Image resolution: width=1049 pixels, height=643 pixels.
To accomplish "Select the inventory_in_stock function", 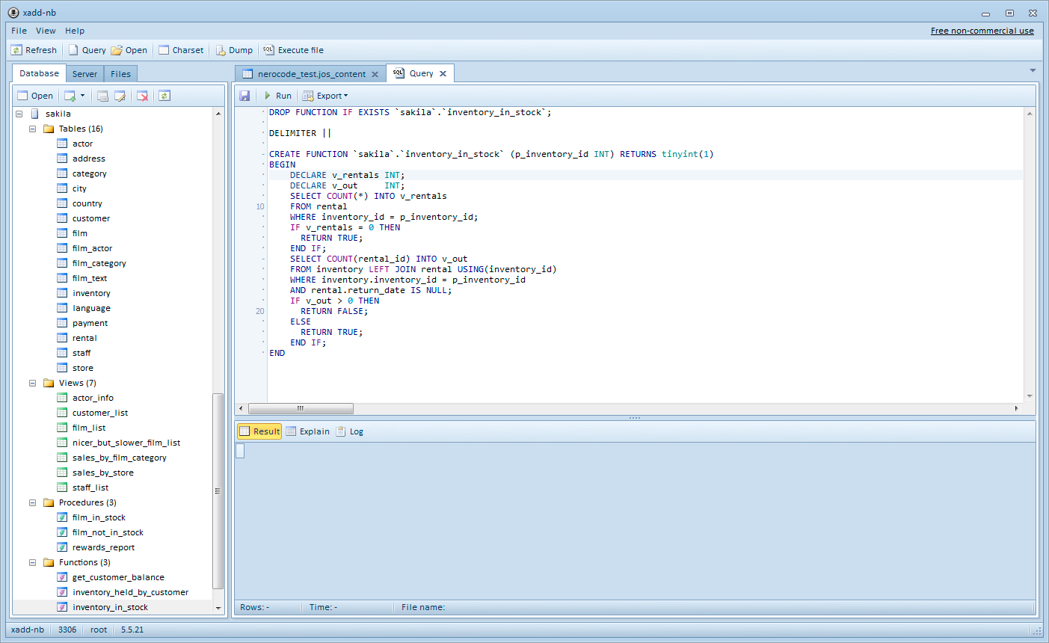I will (110, 607).
